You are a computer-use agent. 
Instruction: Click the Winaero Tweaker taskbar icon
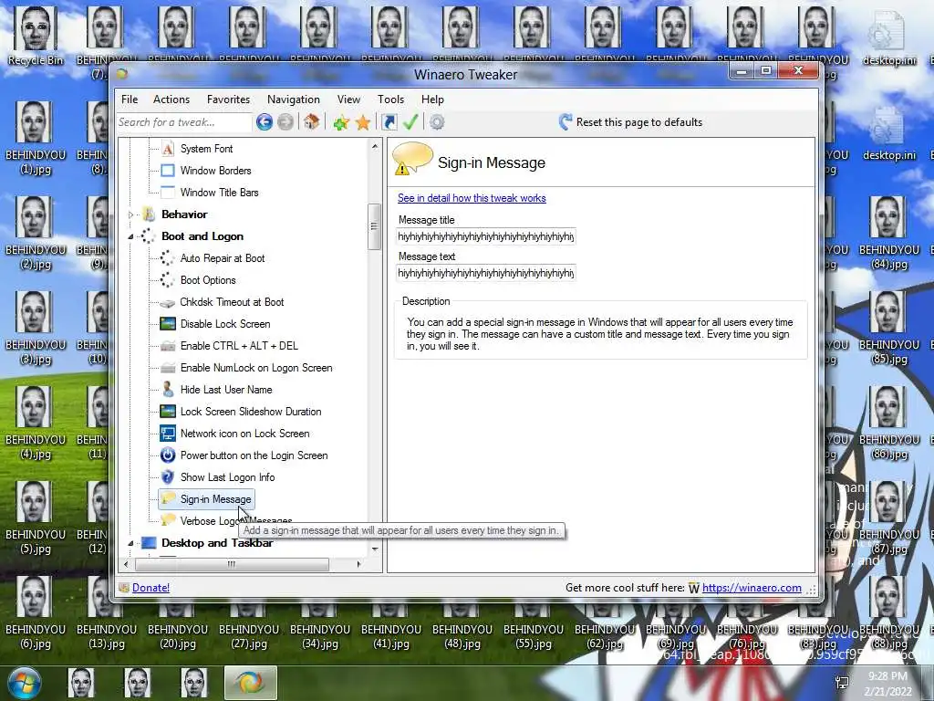pyautogui.click(x=251, y=683)
